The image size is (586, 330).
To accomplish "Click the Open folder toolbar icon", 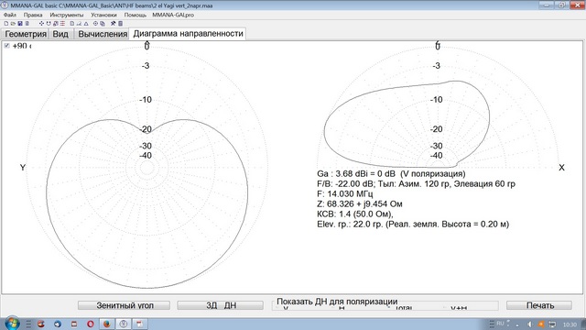I will coord(13,24).
